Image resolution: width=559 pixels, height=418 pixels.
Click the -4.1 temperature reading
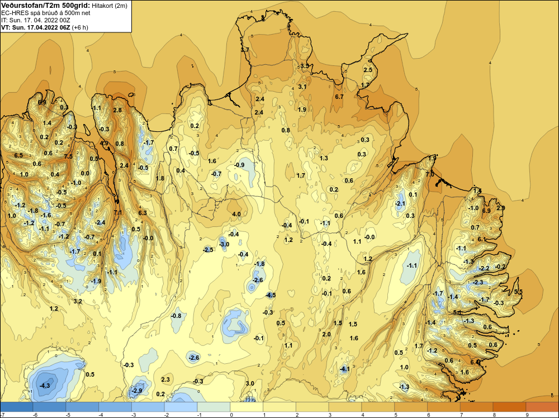click(344, 369)
